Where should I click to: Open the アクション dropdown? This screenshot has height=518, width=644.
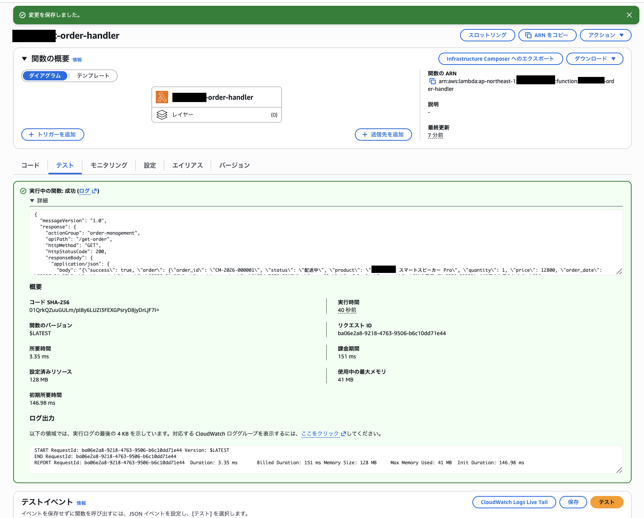click(605, 35)
